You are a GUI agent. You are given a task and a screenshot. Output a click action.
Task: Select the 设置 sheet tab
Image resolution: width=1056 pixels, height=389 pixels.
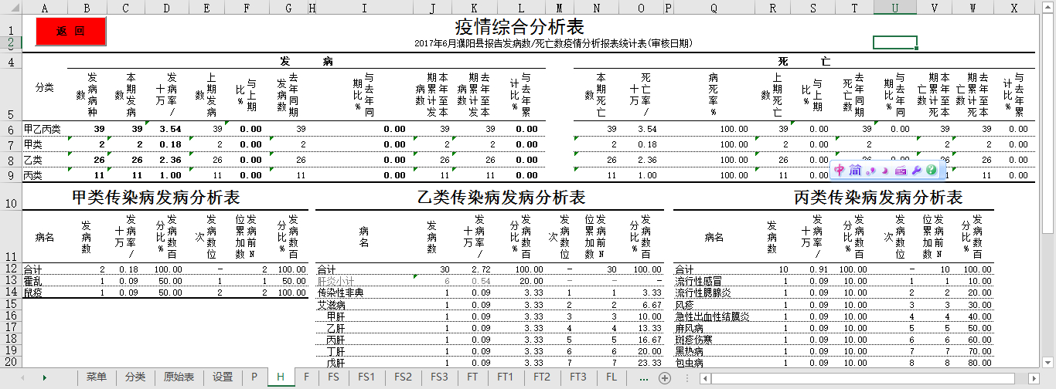(223, 377)
